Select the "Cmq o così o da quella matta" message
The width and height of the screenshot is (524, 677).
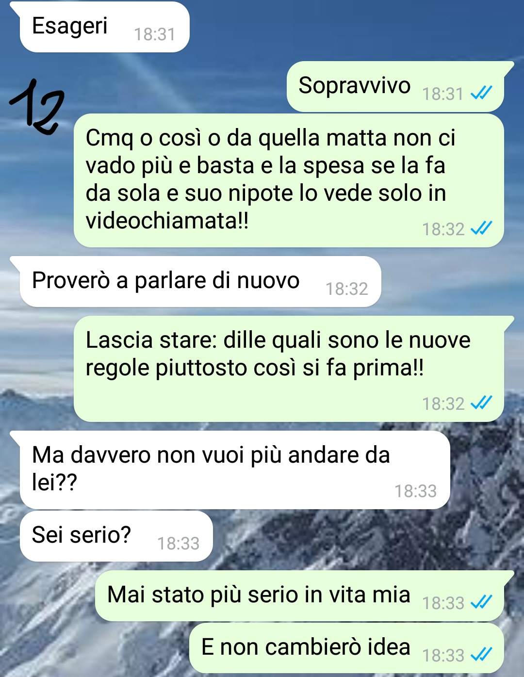pos(289,180)
